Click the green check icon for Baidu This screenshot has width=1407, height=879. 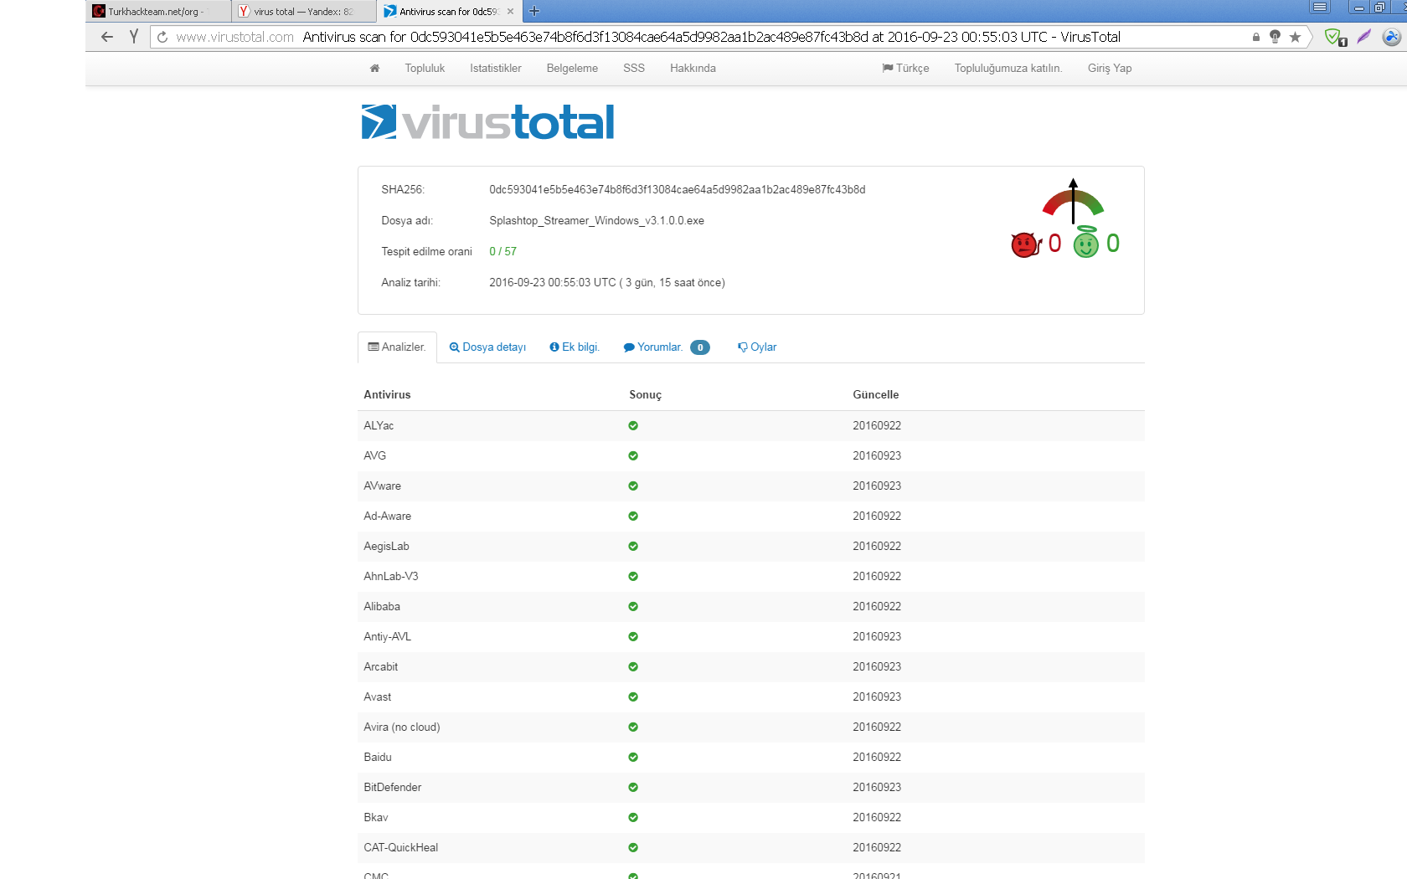(633, 757)
